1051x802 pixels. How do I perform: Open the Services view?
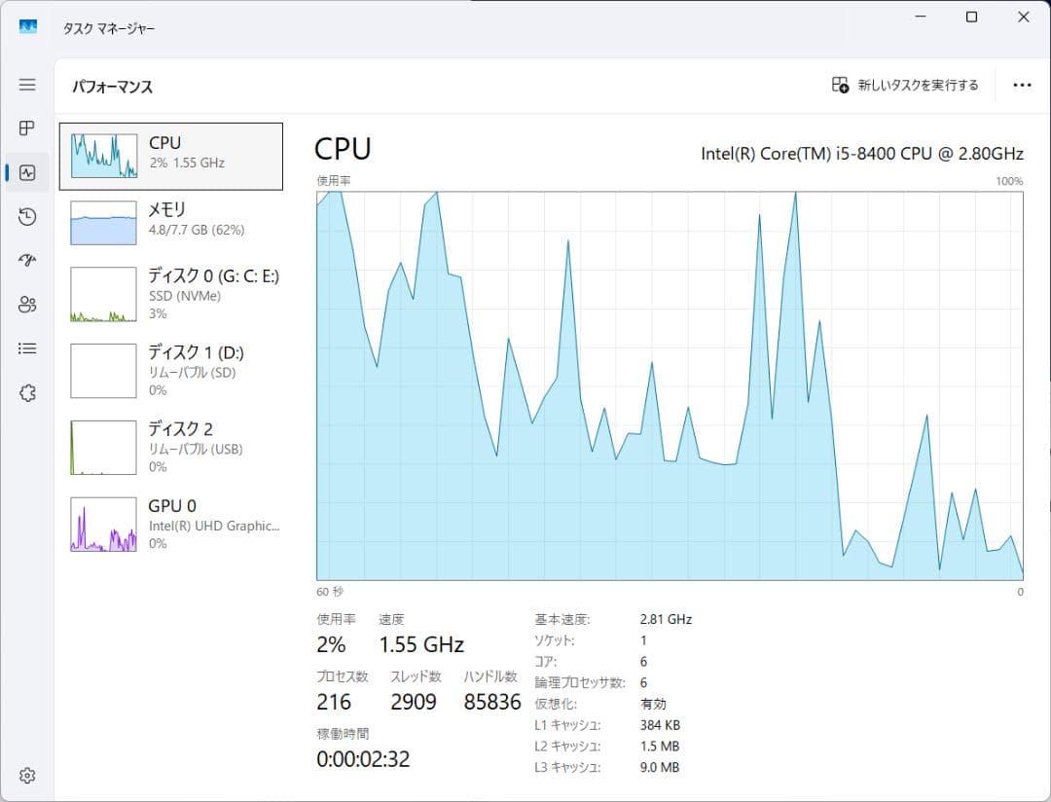26,391
